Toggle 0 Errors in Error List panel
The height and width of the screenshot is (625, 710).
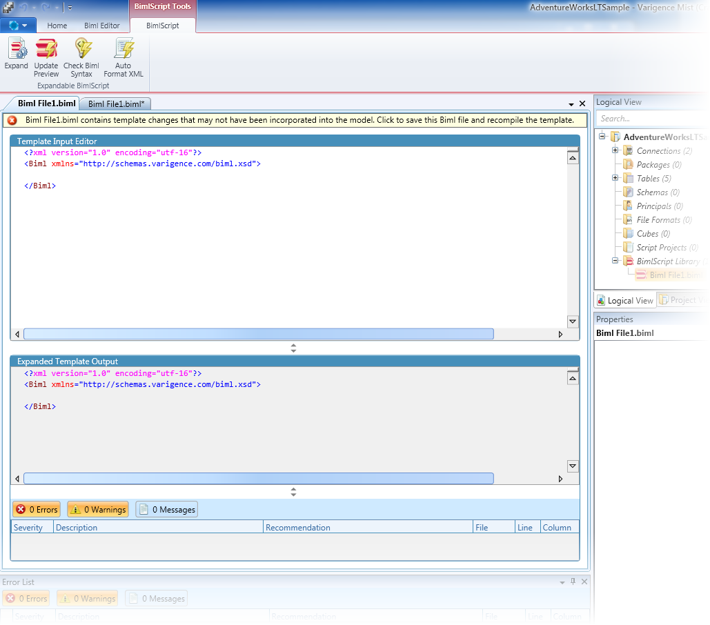pos(27,598)
